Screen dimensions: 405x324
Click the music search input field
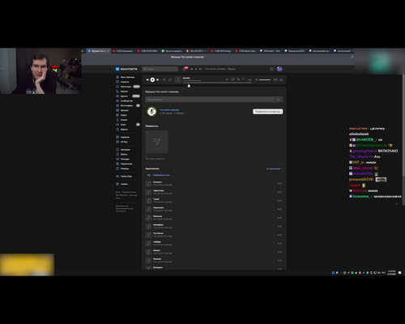(210, 100)
